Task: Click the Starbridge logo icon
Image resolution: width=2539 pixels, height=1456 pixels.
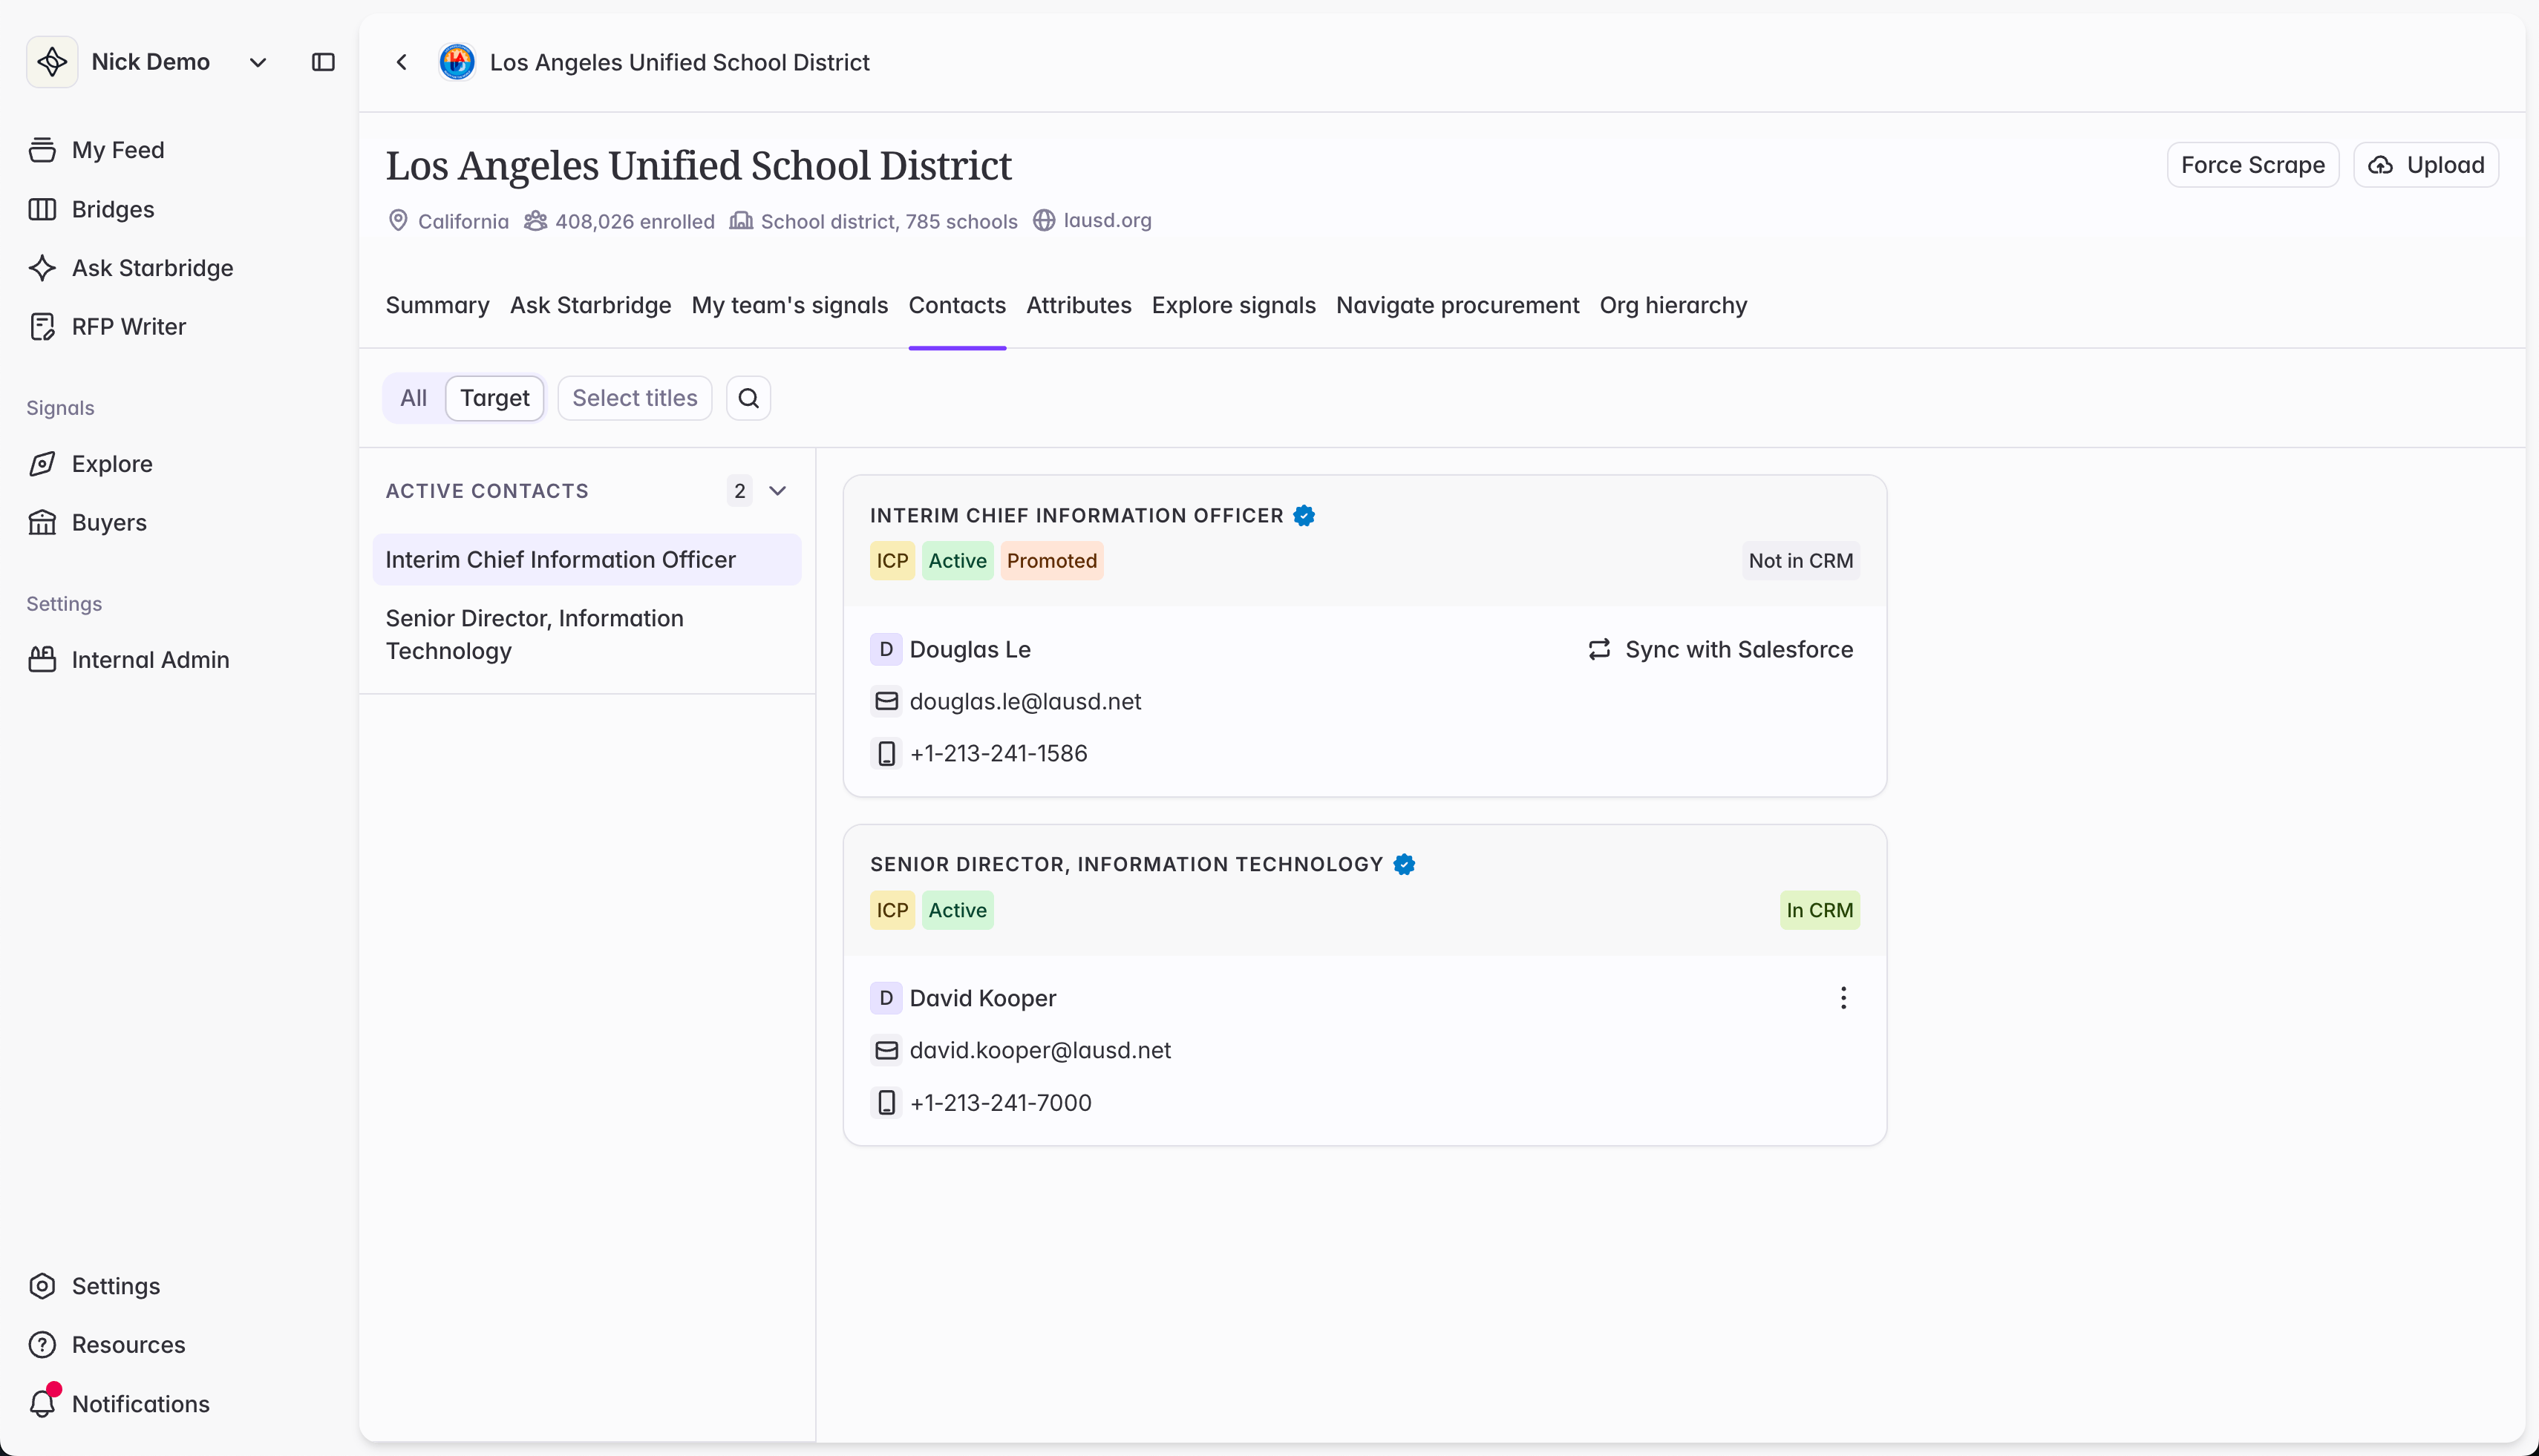Action: click(52, 62)
